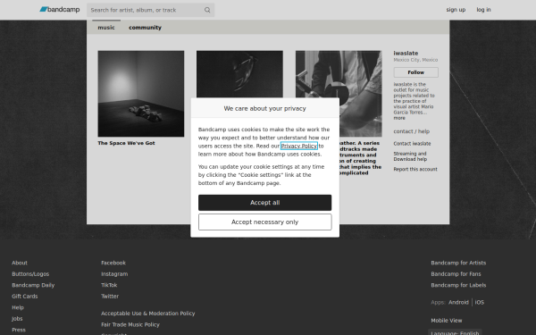Image resolution: width=536 pixels, height=335 pixels.
Task: Open Bandcamp Daily footer link
Action: [33, 285]
